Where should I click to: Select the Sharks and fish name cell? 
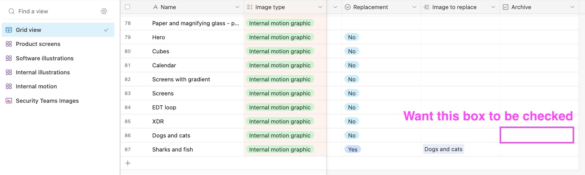(x=196, y=149)
